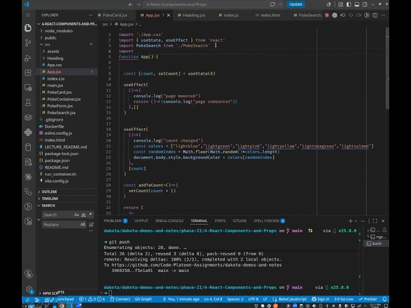Open the hamburger application menu

[28, 15]
